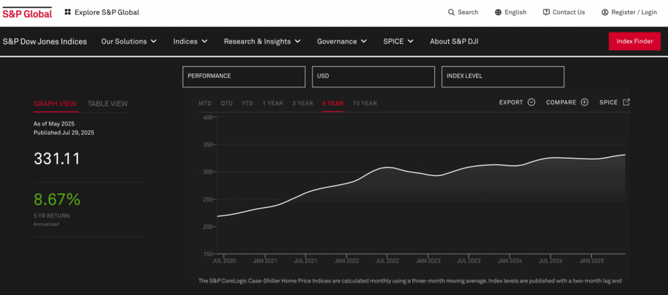Click the Export download arrow icon
The height and width of the screenshot is (295, 668).
[531, 102]
